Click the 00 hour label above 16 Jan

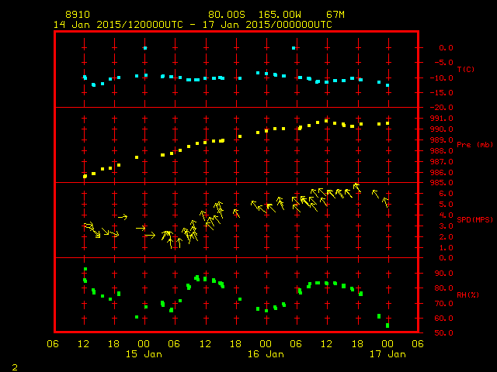click(x=266, y=344)
